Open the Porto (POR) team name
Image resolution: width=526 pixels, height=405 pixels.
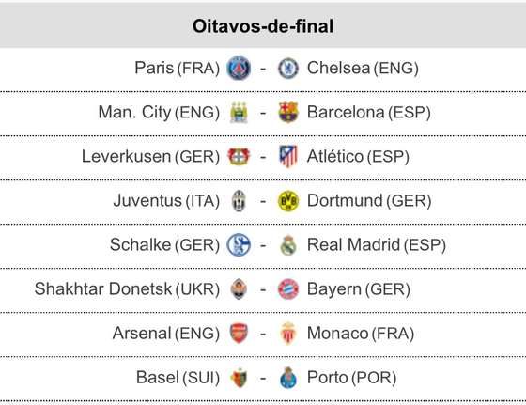352,378
